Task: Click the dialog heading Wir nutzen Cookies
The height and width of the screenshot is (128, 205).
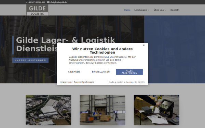Action: point(102,51)
